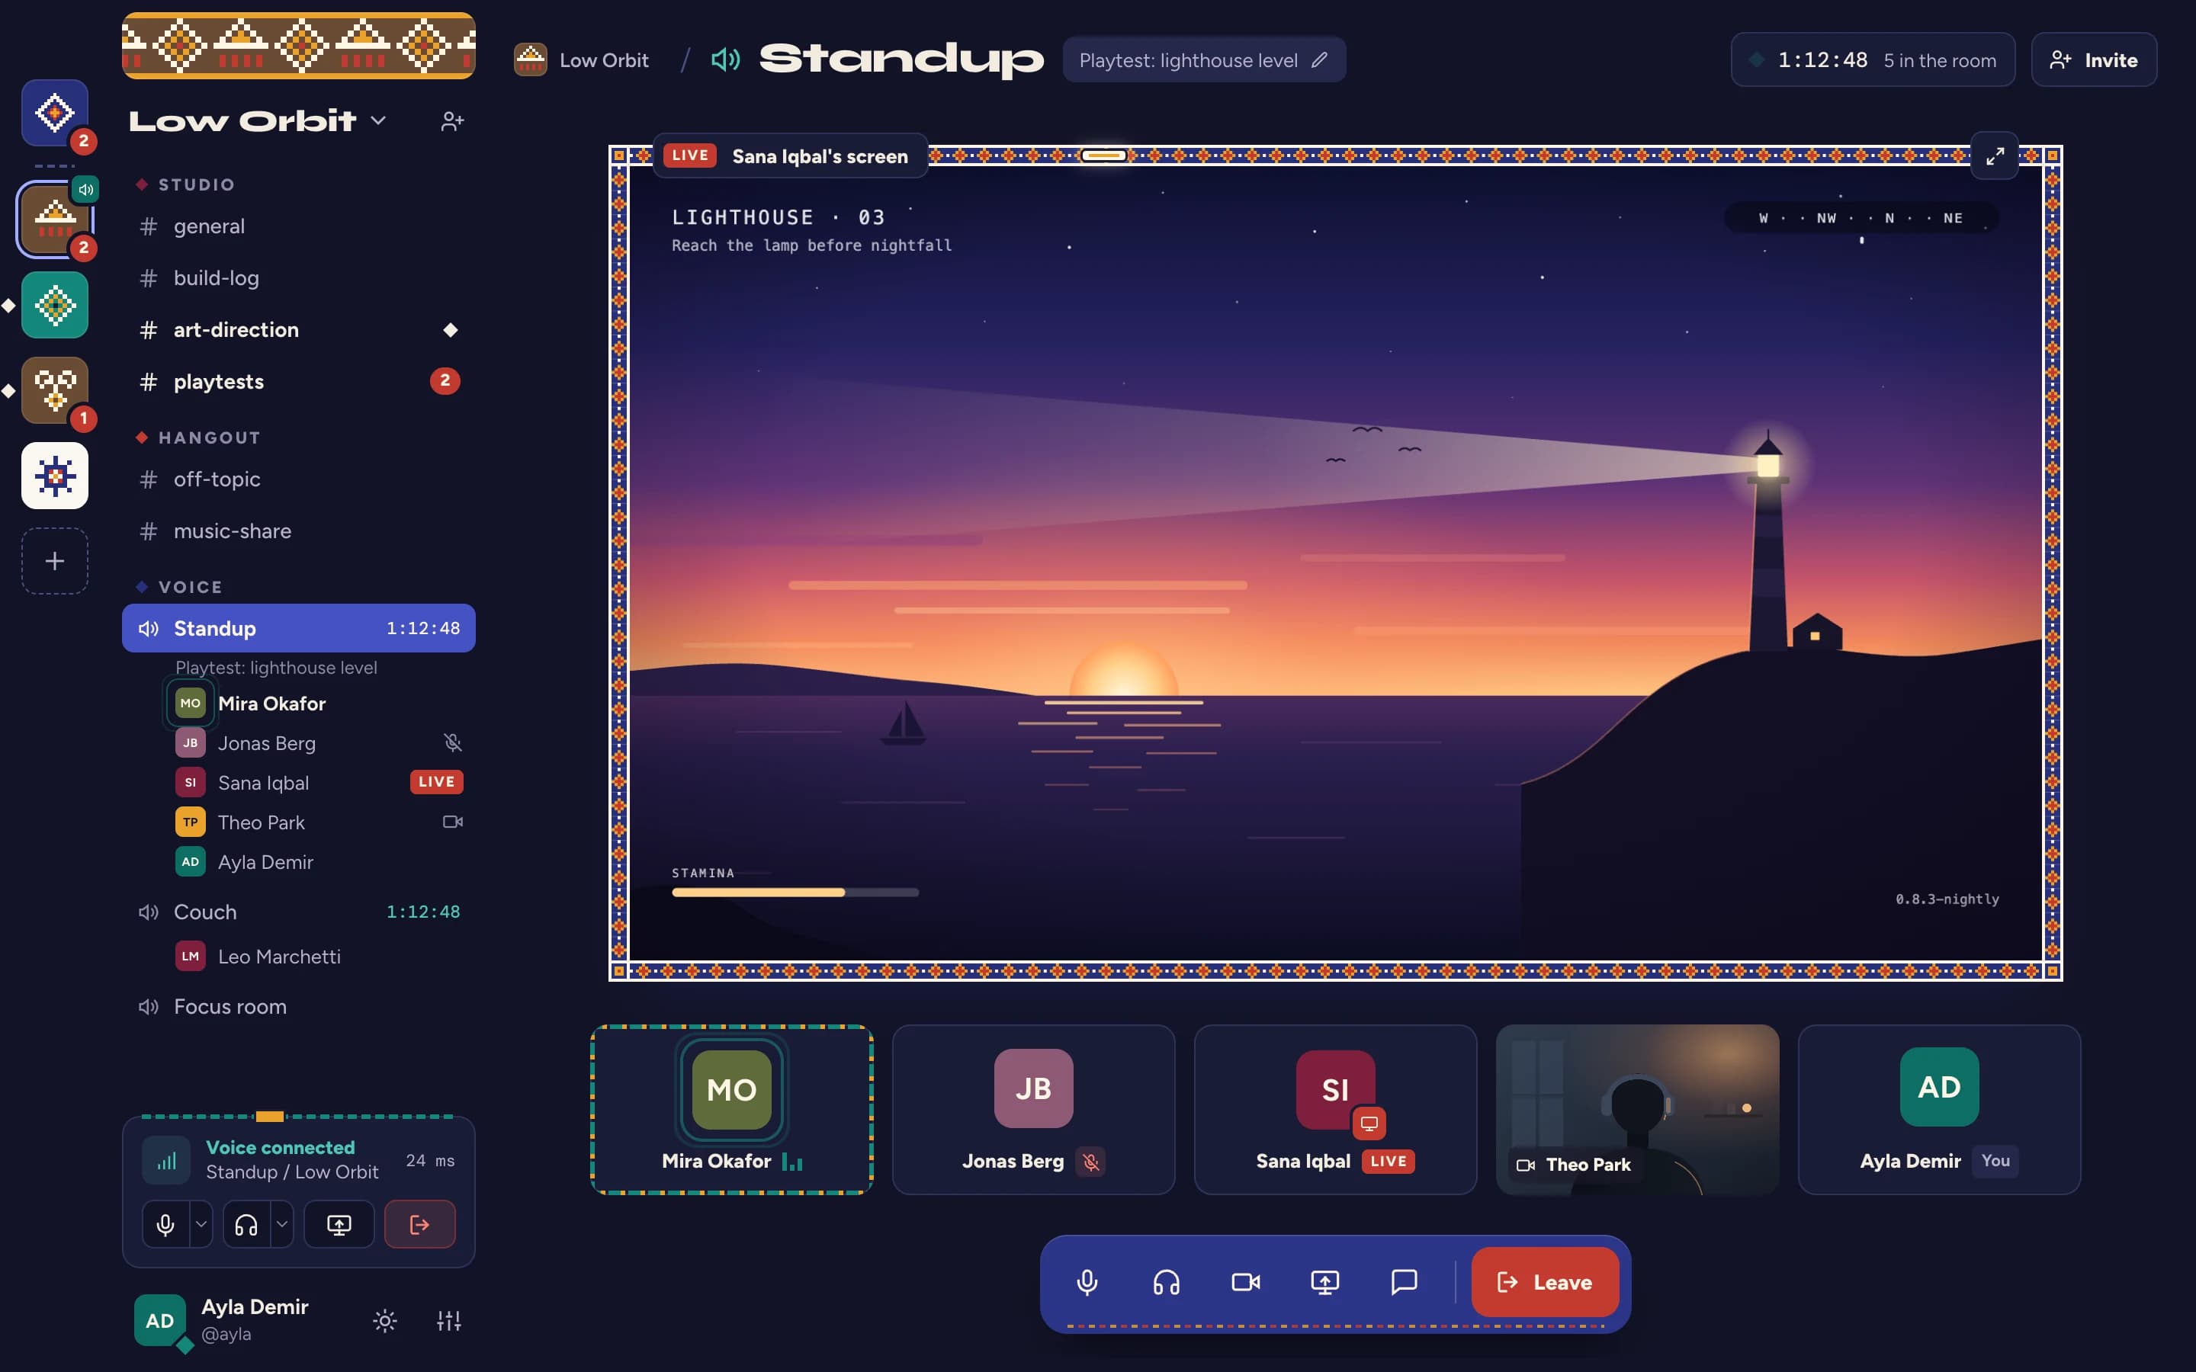Switch to the teal diamond server
Image resolution: width=2196 pixels, height=1372 pixels.
pyautogui.click(x=54, y=305)
